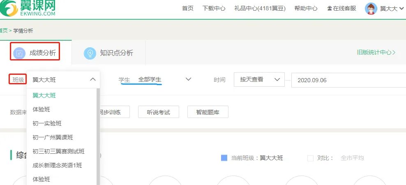The height and width of the screenshot is (185, 406).
Task: Collapse the 班级 dropdown with the up chevron
Action: (93, 79)
